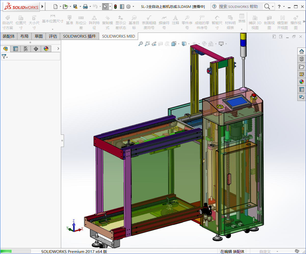Open the feature tree filter dropdown
The width and height of the screenshot is (306, 254).
5,57
